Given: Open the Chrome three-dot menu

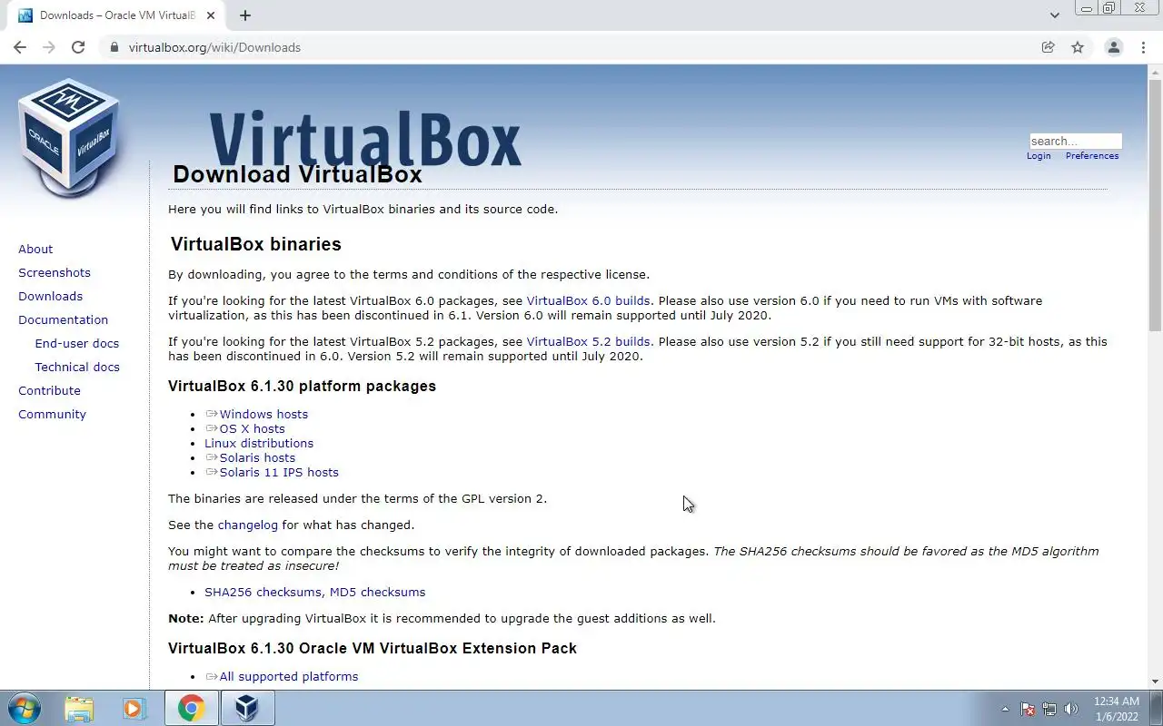Looking at the screenshot, I should click(x=1143, y=47).
